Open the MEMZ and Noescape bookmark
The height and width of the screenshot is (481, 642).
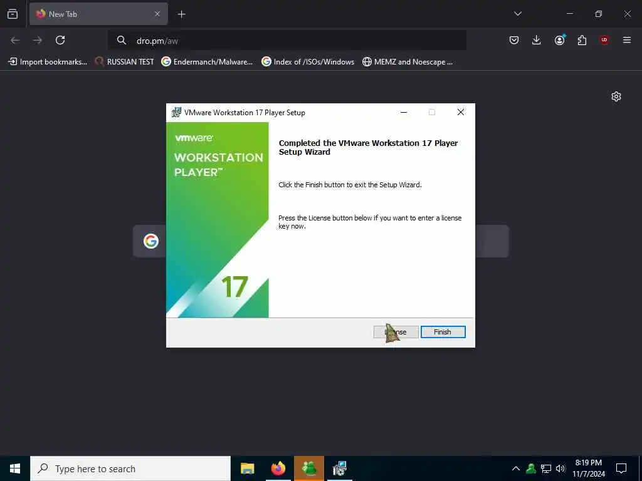[x=408, y=62]
